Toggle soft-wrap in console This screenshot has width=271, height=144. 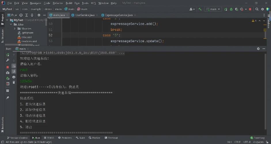(x=14, y=66)
